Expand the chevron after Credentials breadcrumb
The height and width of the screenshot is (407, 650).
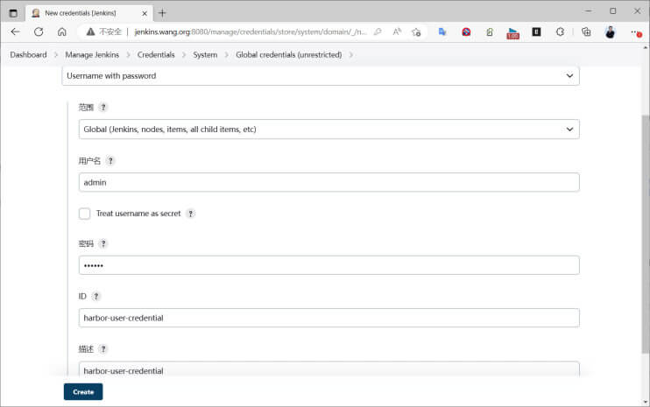click(x=184, y=54)
